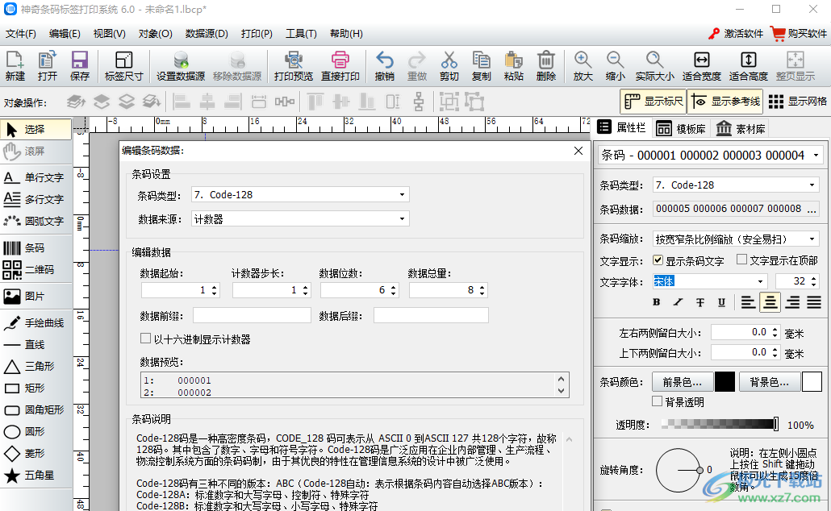Viewport: 831px width, 511px height.
Task: Toggle 显示网格 grid display
Action: tap(798, 101)
